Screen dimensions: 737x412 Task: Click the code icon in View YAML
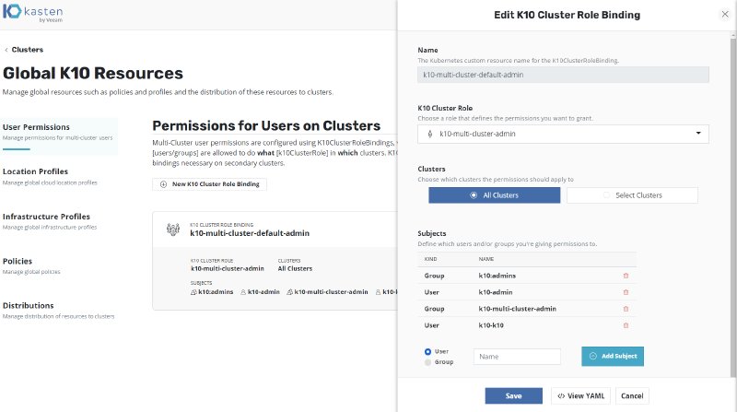(x=561, y=396)
